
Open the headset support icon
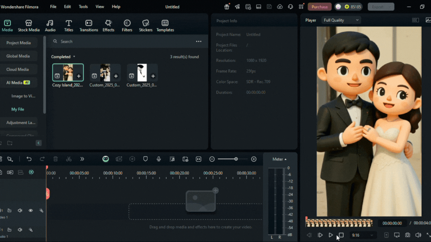[290, 7]
